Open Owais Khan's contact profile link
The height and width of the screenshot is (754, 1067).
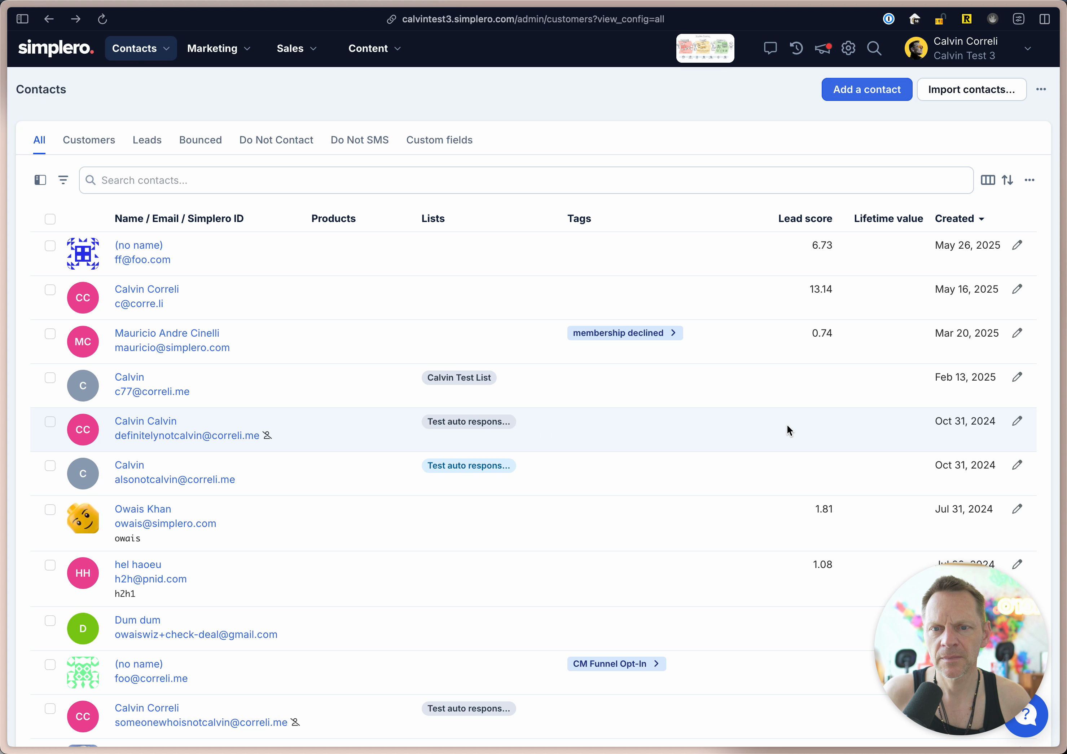(x=143, y=509)
